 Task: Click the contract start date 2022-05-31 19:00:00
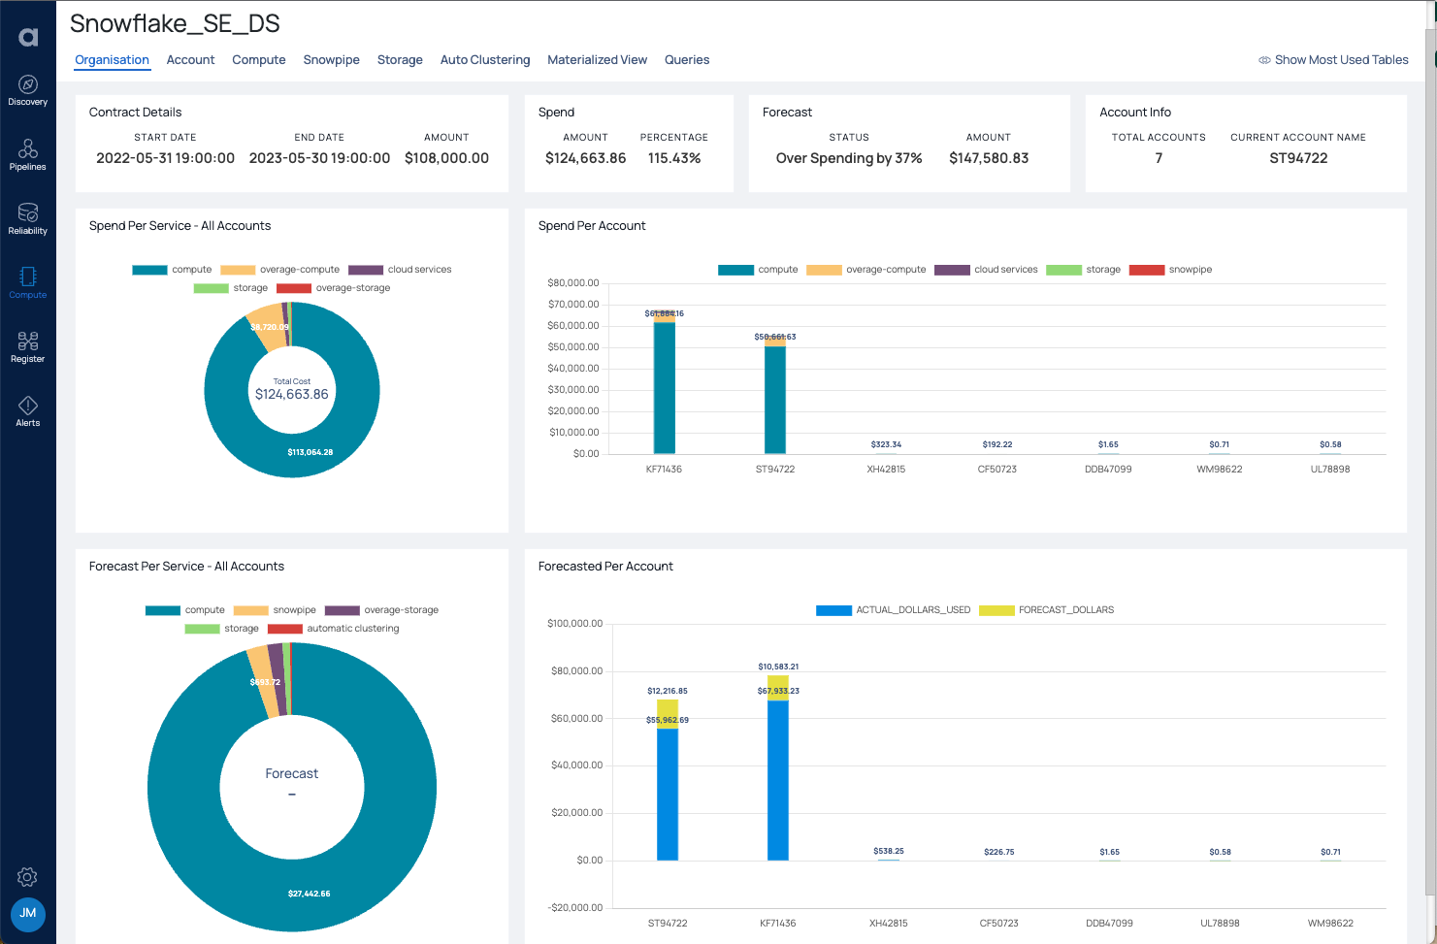click(165, 158)
